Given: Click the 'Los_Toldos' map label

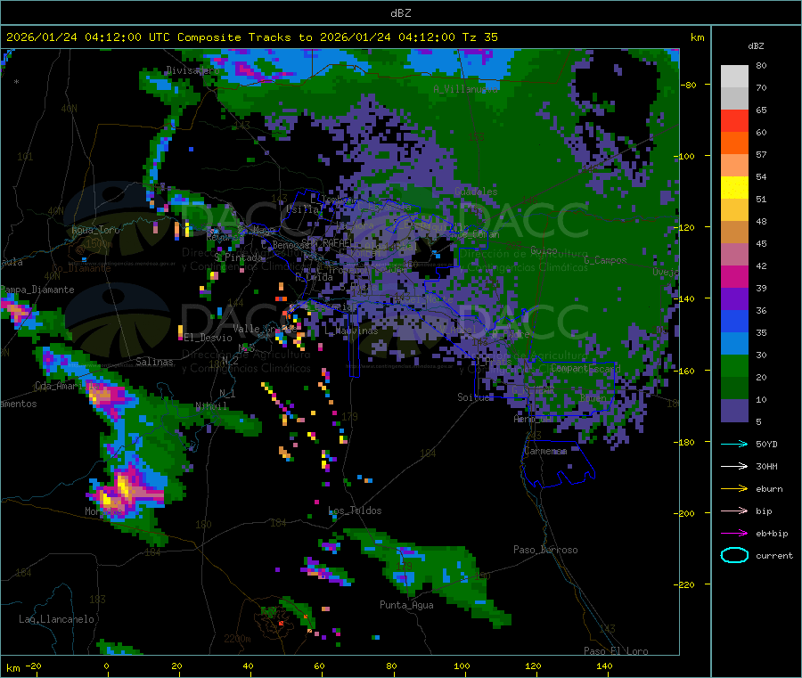Looking at the screenshot, I should click(x=355, y=511).
